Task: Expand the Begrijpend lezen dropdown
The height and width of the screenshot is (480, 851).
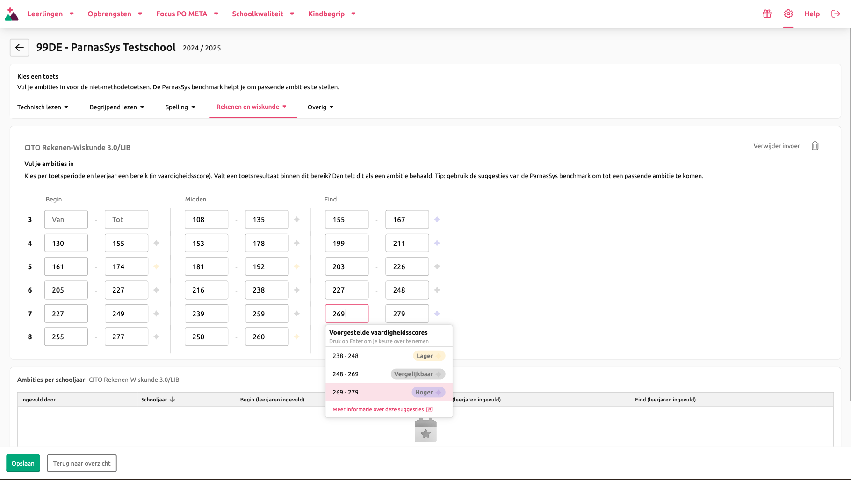Action: pos(117,107)
